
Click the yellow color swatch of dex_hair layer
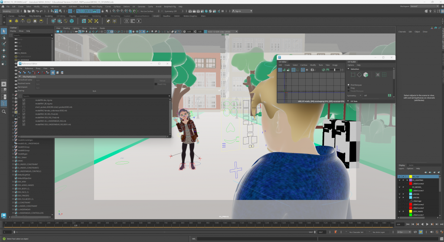click(410, 177)
